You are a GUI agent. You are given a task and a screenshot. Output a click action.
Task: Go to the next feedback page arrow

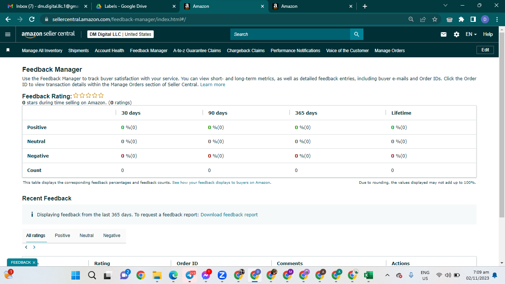coord(34,247)
